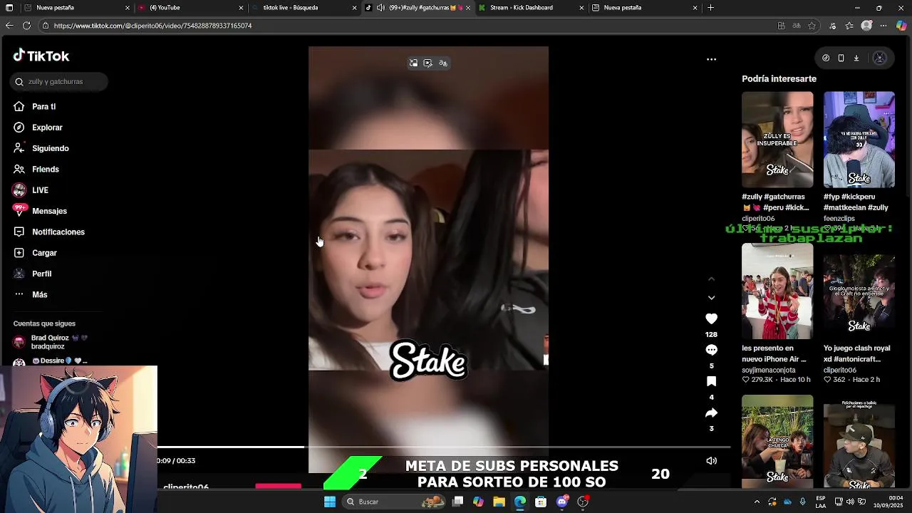Click 'les presento en nuevo iPhone Air' caption

click(x=774, y=354)
